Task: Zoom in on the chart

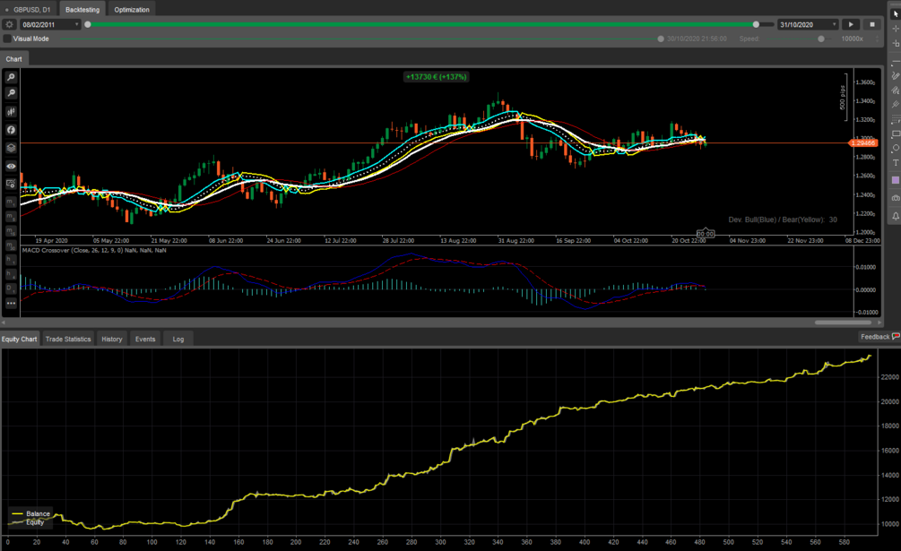Action: 11,77
